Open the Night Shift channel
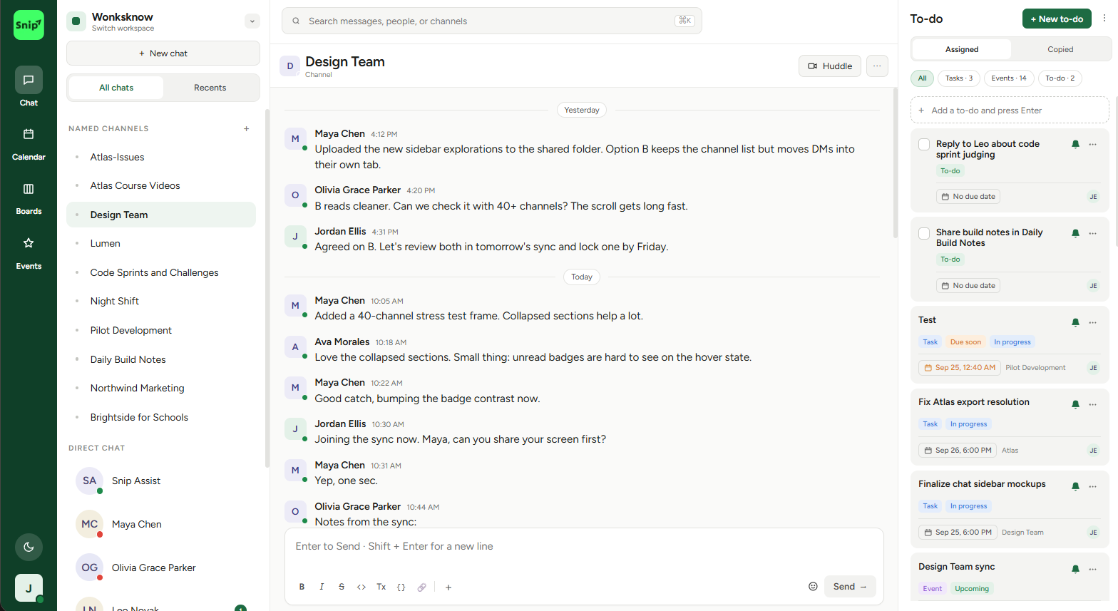 tap(161, 301)
